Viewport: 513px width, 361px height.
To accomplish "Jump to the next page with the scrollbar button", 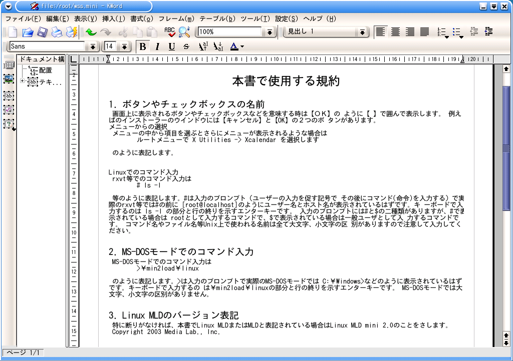I will pyautogui.click(x=506, y=342).
